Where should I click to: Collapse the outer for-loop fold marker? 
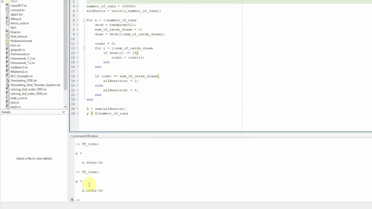click(x=84, y=20)
